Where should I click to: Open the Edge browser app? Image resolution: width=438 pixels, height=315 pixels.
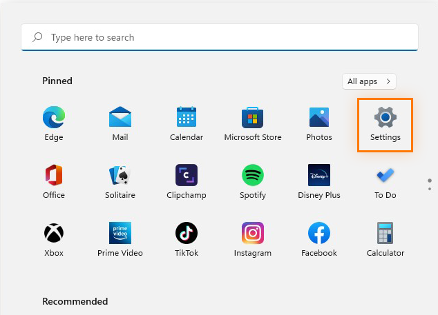pos(54,124)
